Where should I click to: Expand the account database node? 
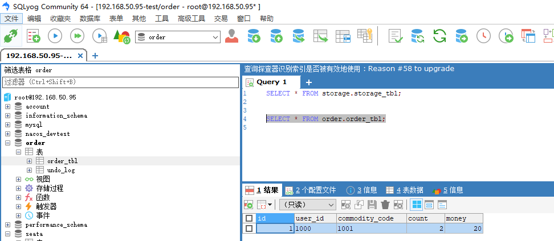[x=8, y=106]
